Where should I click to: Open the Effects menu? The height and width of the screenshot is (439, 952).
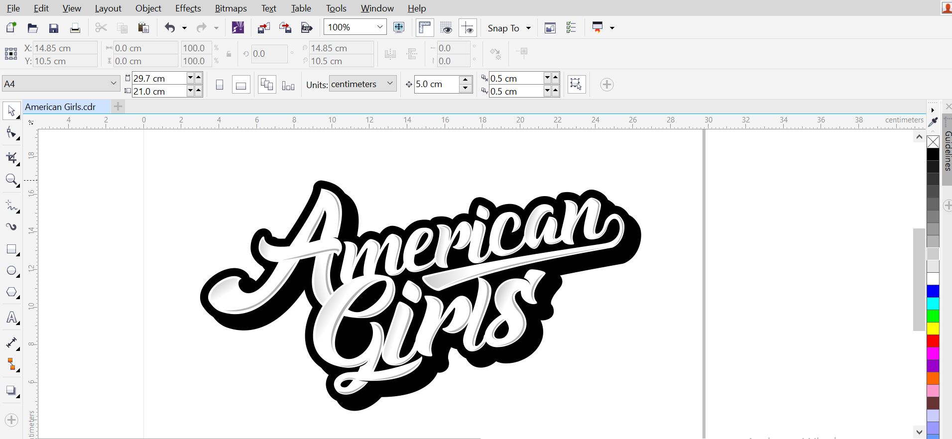188,8
